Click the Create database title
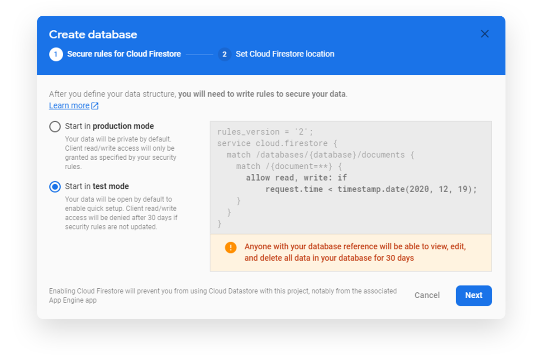Viewport: 543px width, 362px height. pyautogui.click(x=93, y=34)
